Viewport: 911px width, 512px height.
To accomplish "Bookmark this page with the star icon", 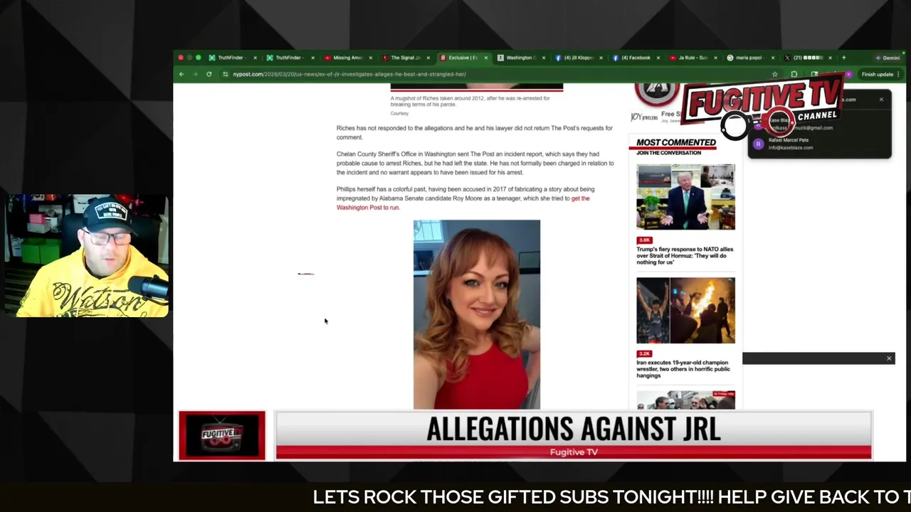I will click(774, 74).
